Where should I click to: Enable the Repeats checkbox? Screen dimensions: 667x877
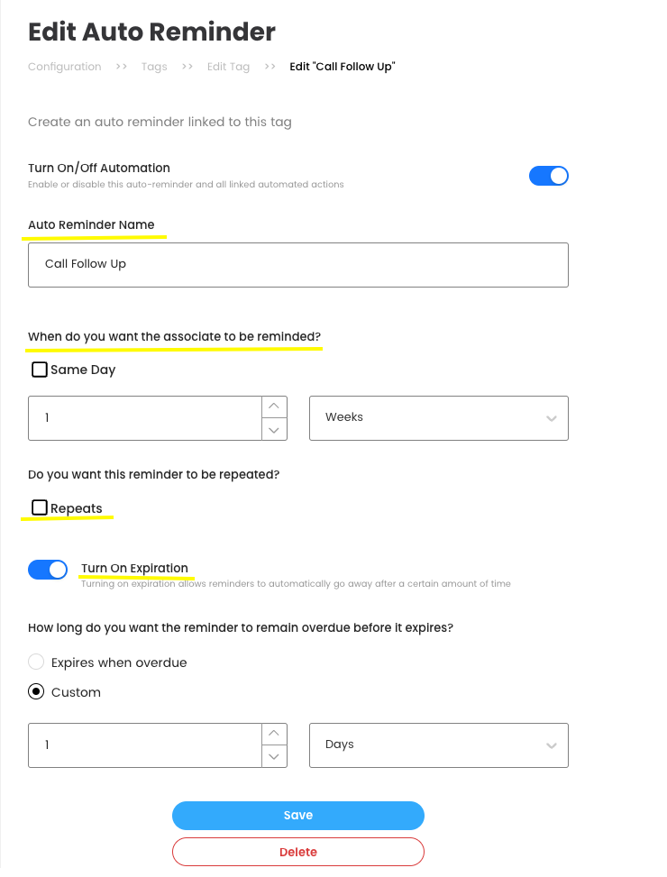click(40, 508)
